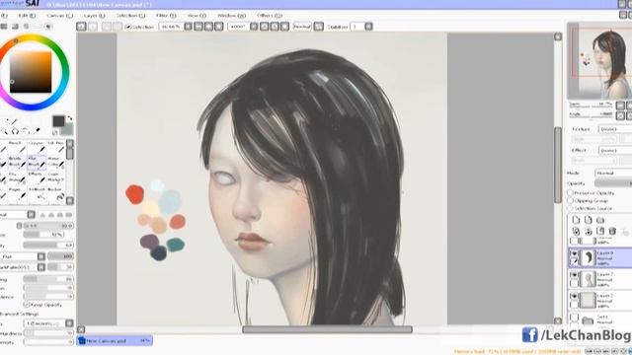The width and height of the screenshot is (632, 355).
Task: Enable Selection Source checkbox
Action: 570,208
